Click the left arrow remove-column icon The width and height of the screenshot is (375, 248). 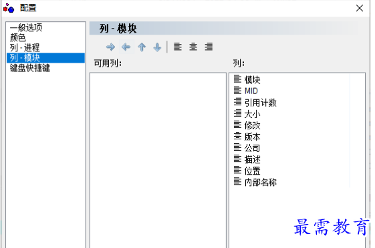tap(126, 47)
